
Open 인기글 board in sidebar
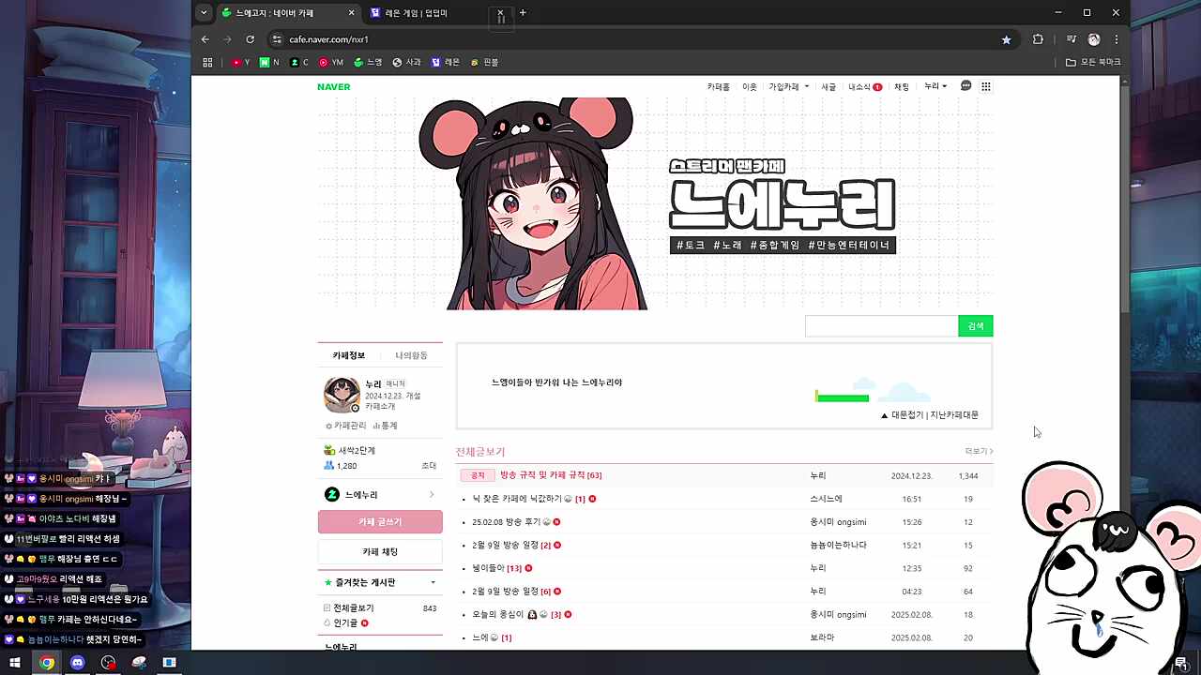point(345,622)
